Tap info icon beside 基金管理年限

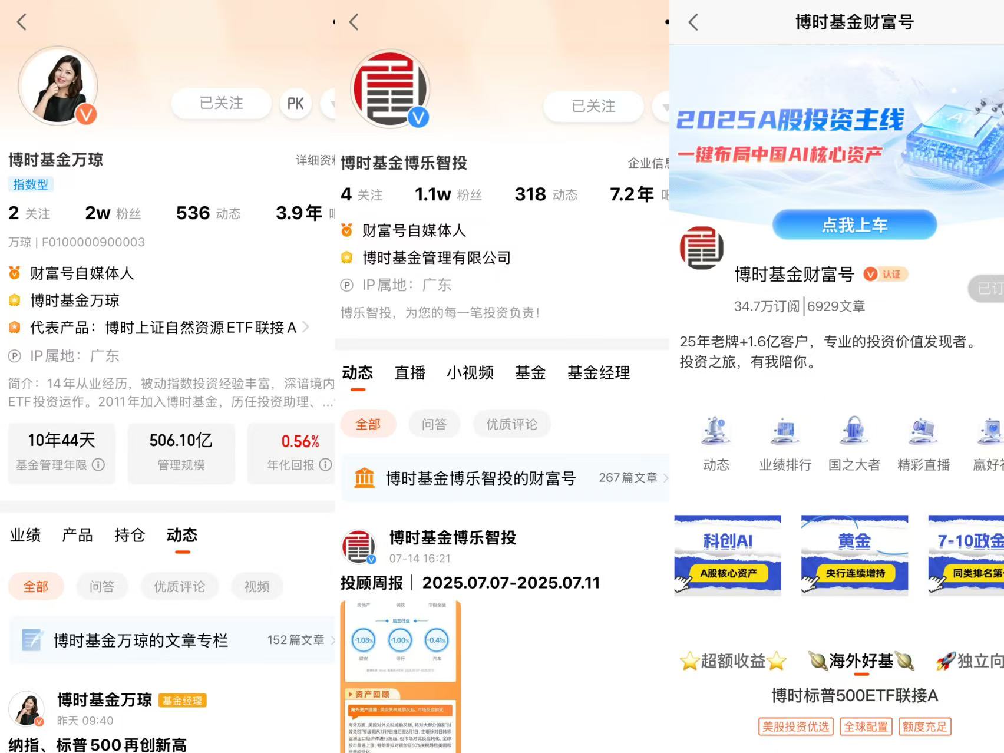pos(98,465)
